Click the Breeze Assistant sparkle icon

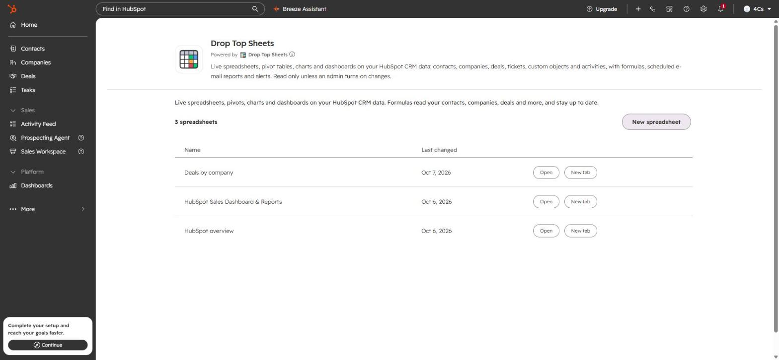(x=277, y=9)
